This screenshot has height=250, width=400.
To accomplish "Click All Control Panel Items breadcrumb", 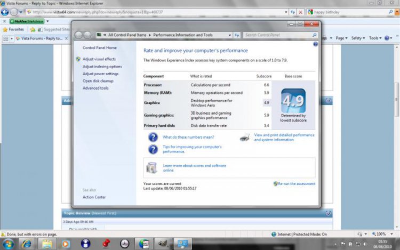I will pos(127,35).
